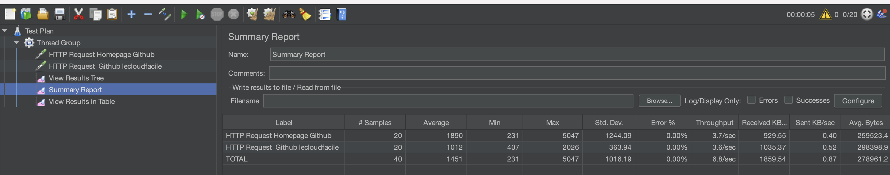The height and width of the screenshot is (175, 890).
Task: Click the Cut scissors icon
Action: (x=78, y=14)
